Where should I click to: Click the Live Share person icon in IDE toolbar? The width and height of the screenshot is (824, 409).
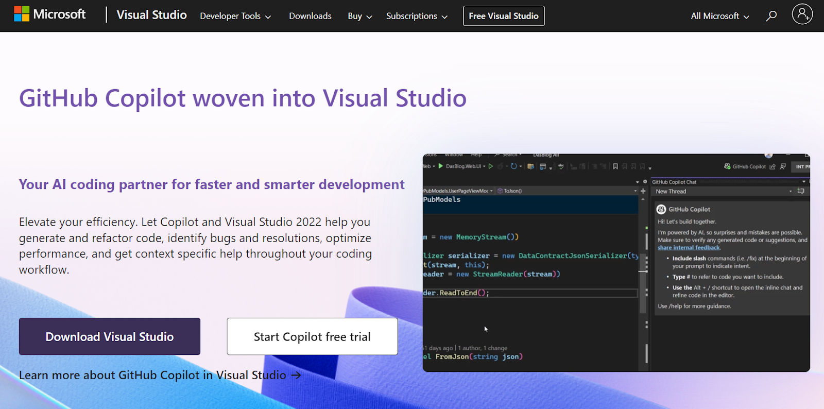tap(783, 166)
